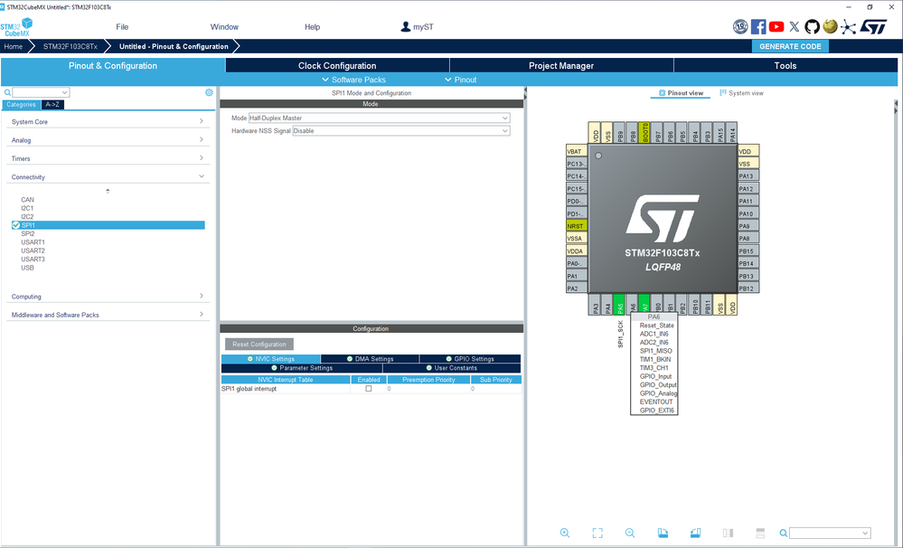Viewport: 903px width, 548px height.
Task: Select I2C1 in Connectivity list
Action: pyautogui.click(x=27, y=208)
